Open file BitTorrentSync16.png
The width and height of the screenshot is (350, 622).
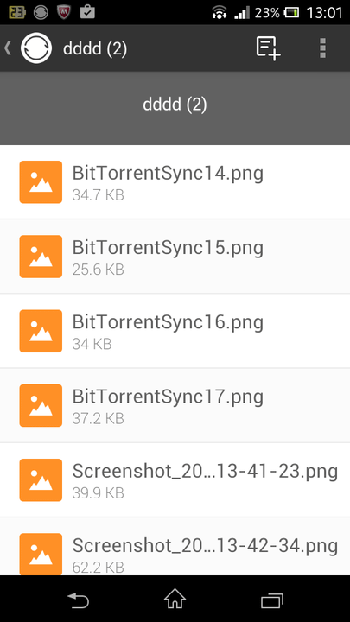coord(175,331)
